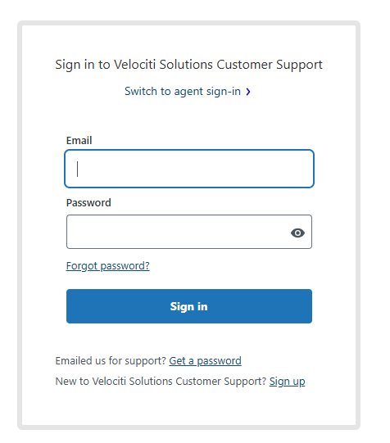This screenshot has width=390, height=443.
Task: Toggle password visibility in Password box
Action: pos(297,233)
